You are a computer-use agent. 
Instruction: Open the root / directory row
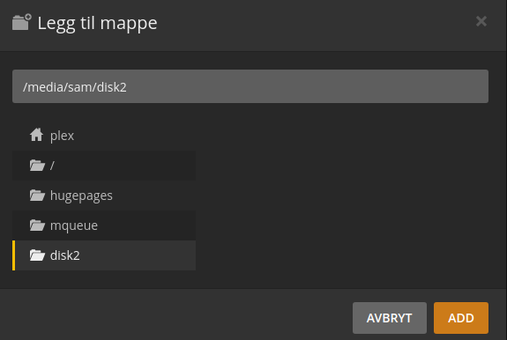[104, 166]
